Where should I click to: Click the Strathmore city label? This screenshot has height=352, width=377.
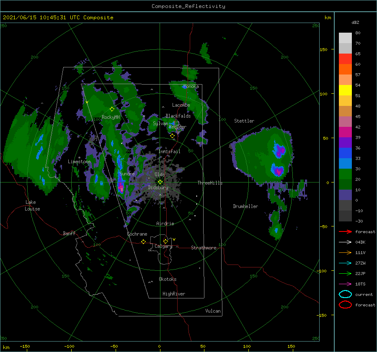204,248
